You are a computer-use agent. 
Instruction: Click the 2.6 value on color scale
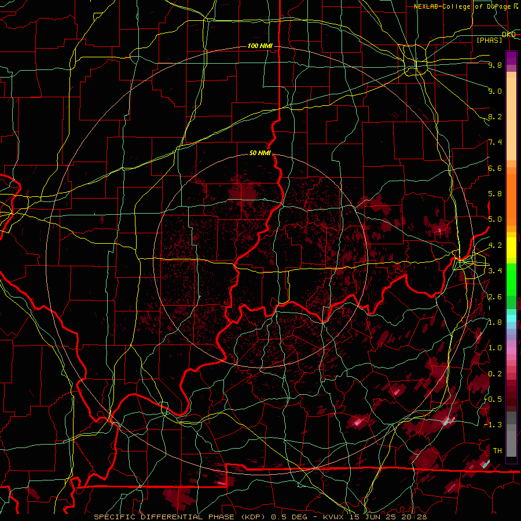point(495,296)
